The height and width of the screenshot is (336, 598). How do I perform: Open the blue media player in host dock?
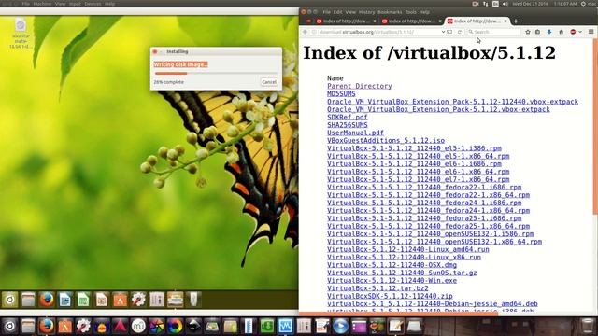coord(340,326)
